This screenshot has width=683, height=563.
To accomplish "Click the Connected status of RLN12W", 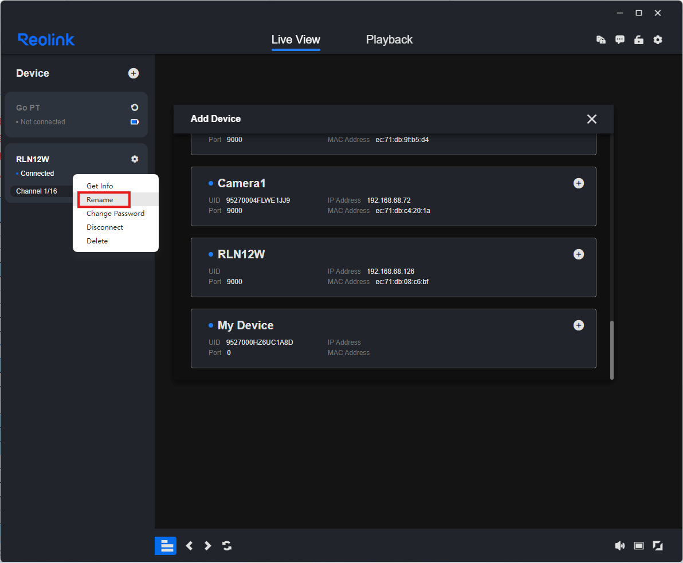I will (x=37, y=174).
